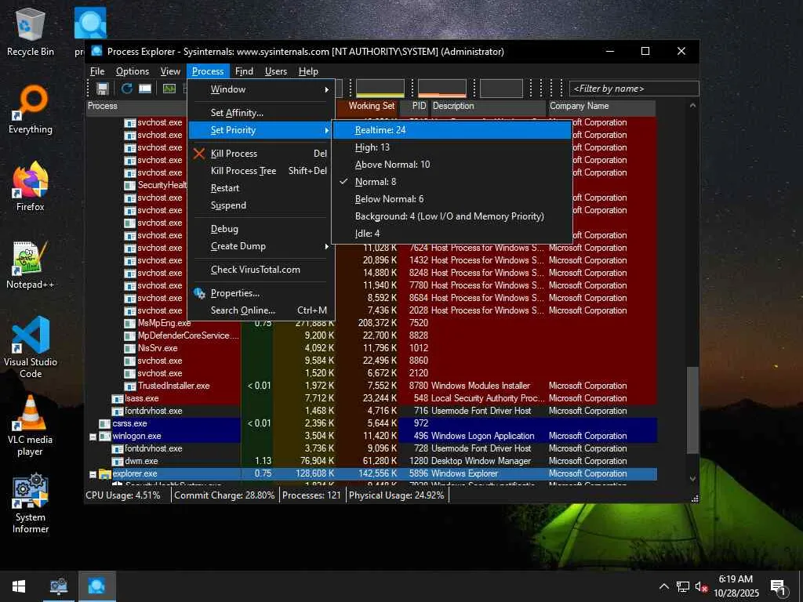
Task: Set priority to Idle: 4
Action: [x=452, y=234]
